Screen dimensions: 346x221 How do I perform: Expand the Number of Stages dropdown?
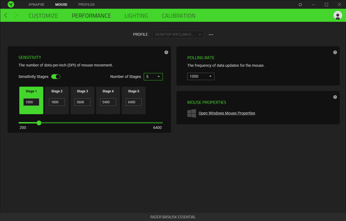[x=153, y=77]
